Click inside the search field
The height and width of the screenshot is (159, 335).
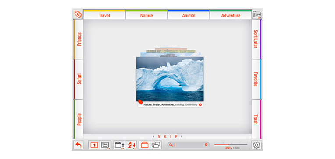click(x=189, y=145)
